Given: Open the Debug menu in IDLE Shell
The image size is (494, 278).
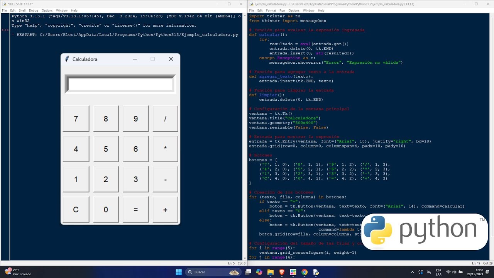Looking at the screenshot, I should coord(34,10).
